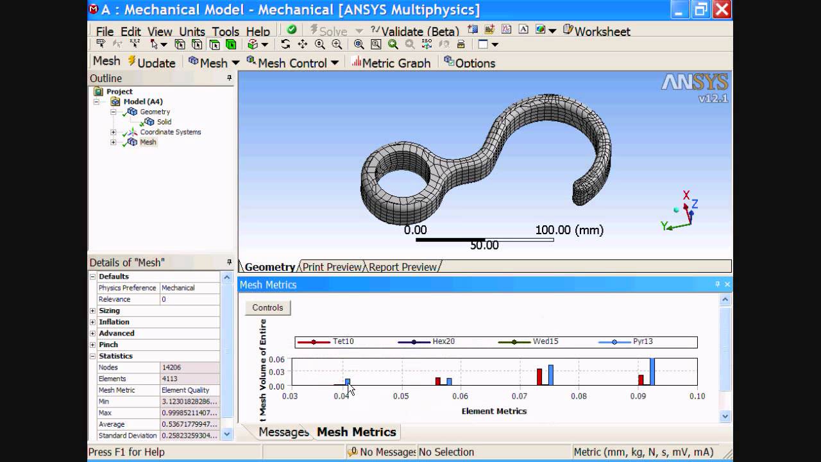
Task: Open the Edit menu
Action: pos(131,31)
